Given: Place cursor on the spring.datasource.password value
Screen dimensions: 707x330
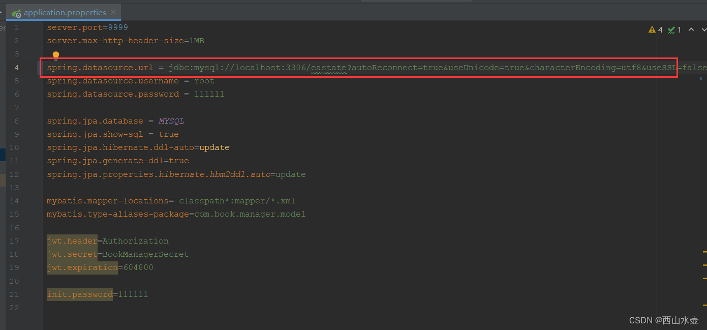Looking at the screenshot, I should 209,94.
